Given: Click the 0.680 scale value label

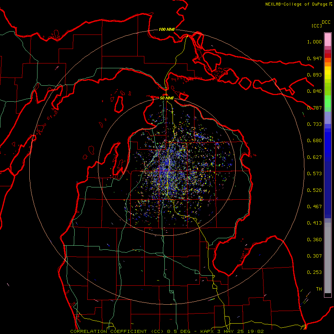Looking at the screenshot, I should (x=314, y=141).
